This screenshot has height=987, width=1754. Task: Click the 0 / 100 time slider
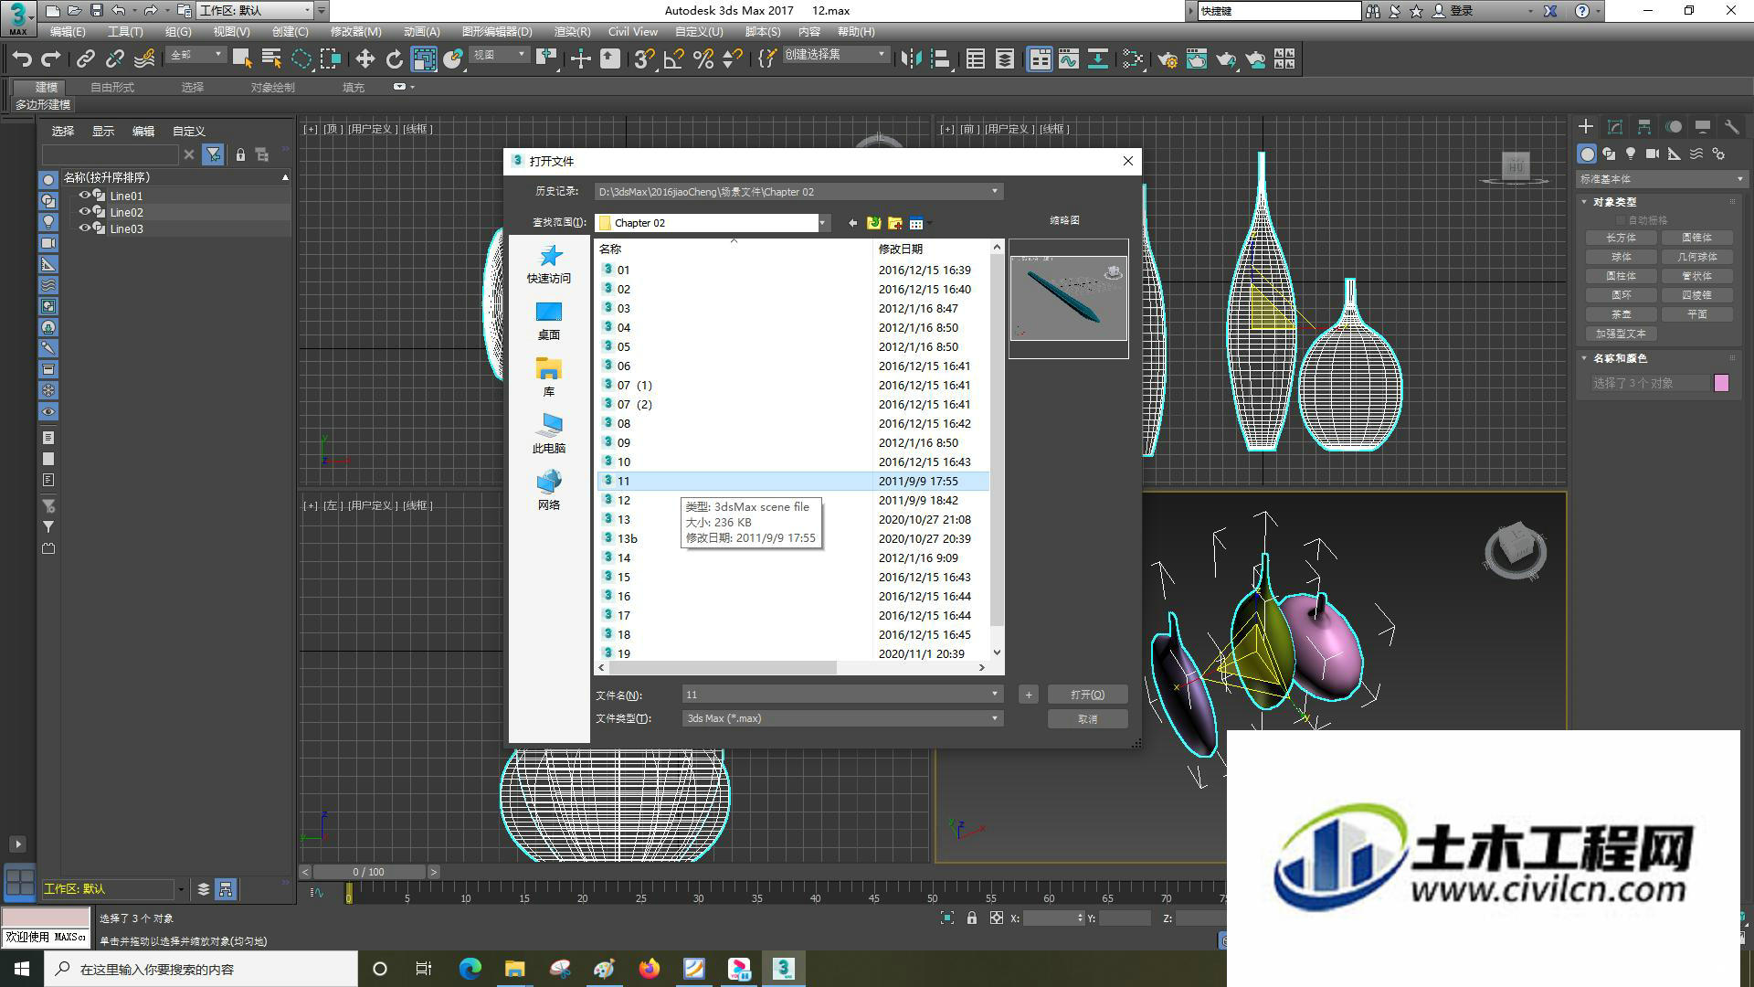coord(369,872)
